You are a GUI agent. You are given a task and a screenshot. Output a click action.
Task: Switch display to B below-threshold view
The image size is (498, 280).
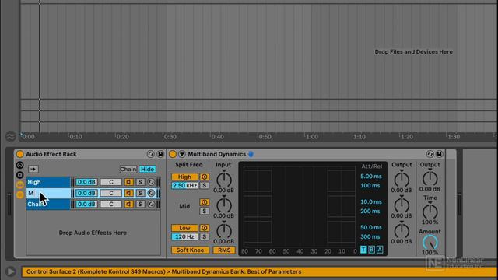[371, 250]
